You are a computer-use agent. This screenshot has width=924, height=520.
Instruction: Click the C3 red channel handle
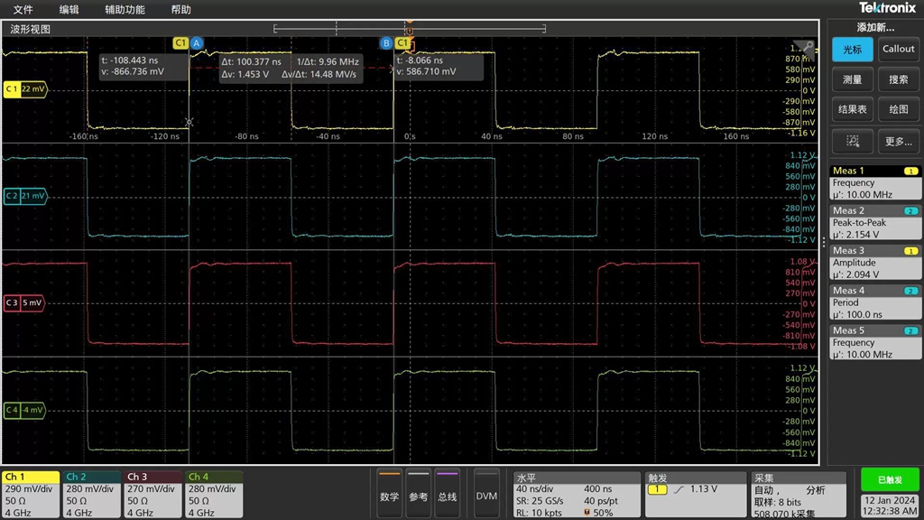pyautogui.click(x=23, y=303)
